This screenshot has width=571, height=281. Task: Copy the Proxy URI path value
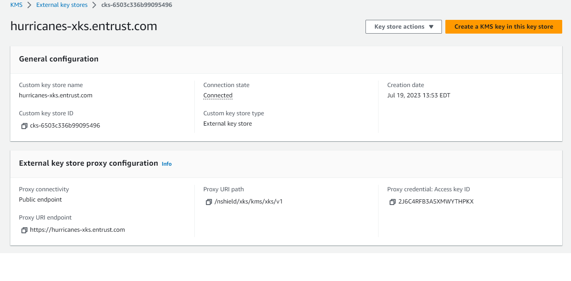(209, 202)
